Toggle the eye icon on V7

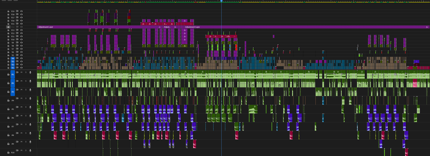pyautogui.click(x=21, y=49)
